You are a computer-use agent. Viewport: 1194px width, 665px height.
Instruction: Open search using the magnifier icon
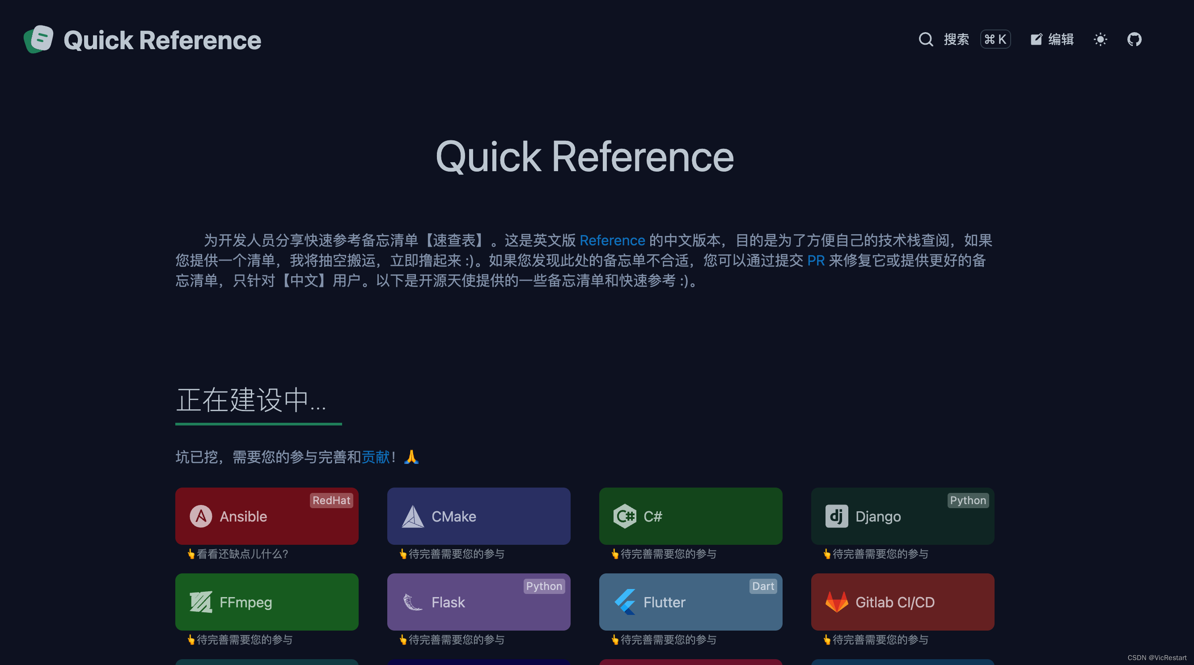[x=926, y=39]
